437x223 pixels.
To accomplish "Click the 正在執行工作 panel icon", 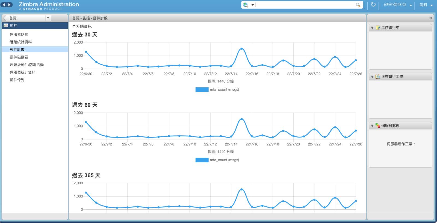I will (x=378, y=77).
